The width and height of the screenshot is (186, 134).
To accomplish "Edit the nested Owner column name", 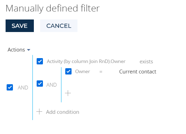I will 83,71.
